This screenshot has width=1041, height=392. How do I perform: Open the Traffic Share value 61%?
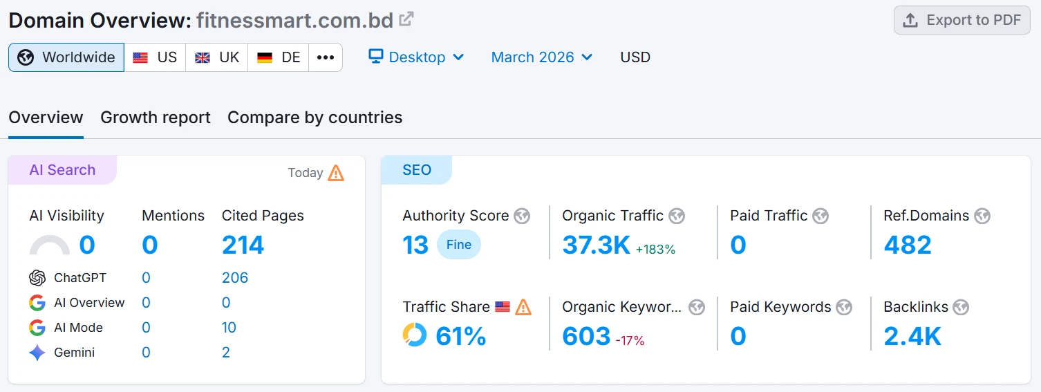[x=461, y=337]
